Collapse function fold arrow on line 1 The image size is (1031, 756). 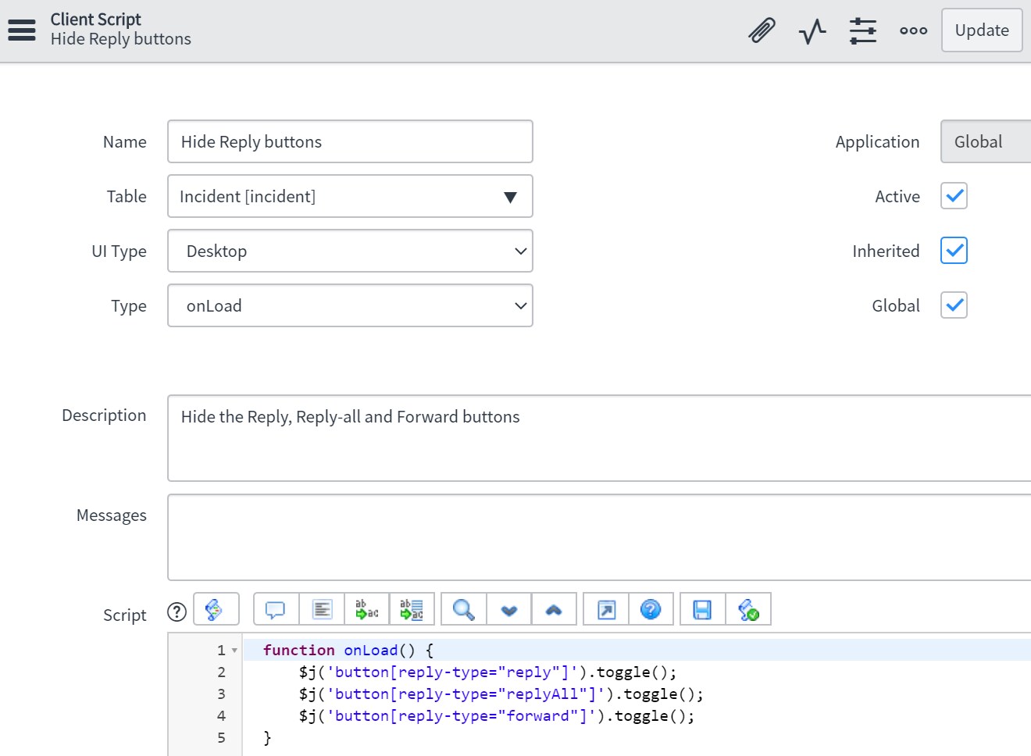coord(234,651)
